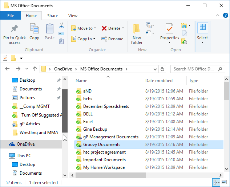This screenshot has height=187, width=230.
Task: Click the search magnifier icon
Action: click(x=220, y=69)
